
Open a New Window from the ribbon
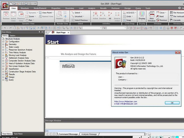(x=151, y=15)
